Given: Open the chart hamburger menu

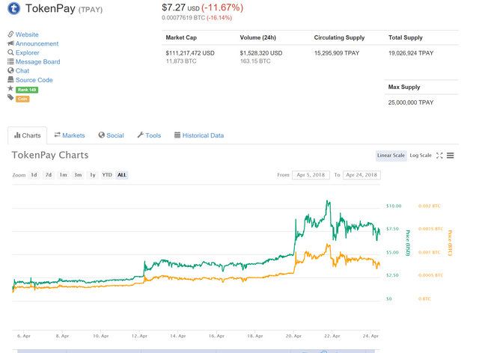Looking at the screenshot, I should [x=451, y=156].
